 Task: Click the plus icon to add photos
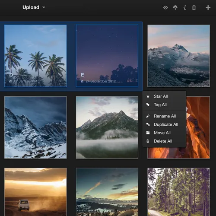pos(208,7)
